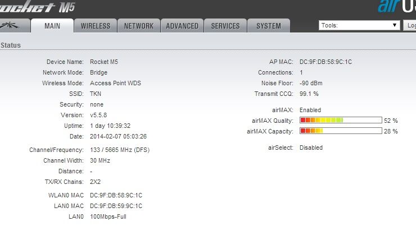Switch to the MAIN tab

(52, 26)
